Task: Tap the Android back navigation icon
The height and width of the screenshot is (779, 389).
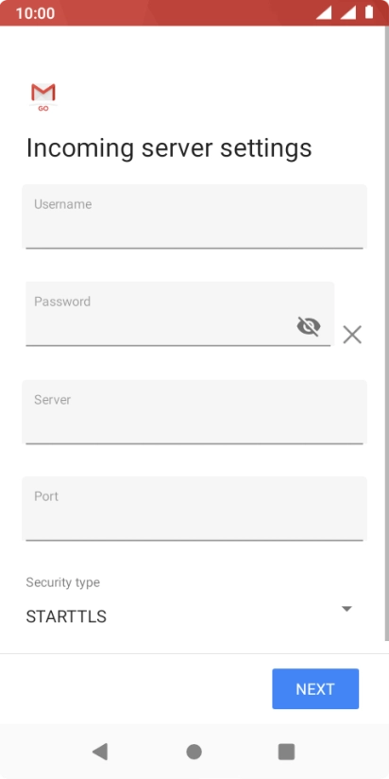Action: coord(100,752)
